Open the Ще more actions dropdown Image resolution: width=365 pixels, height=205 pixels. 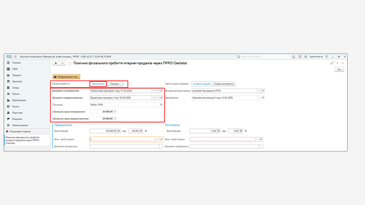tap(339, 69)
